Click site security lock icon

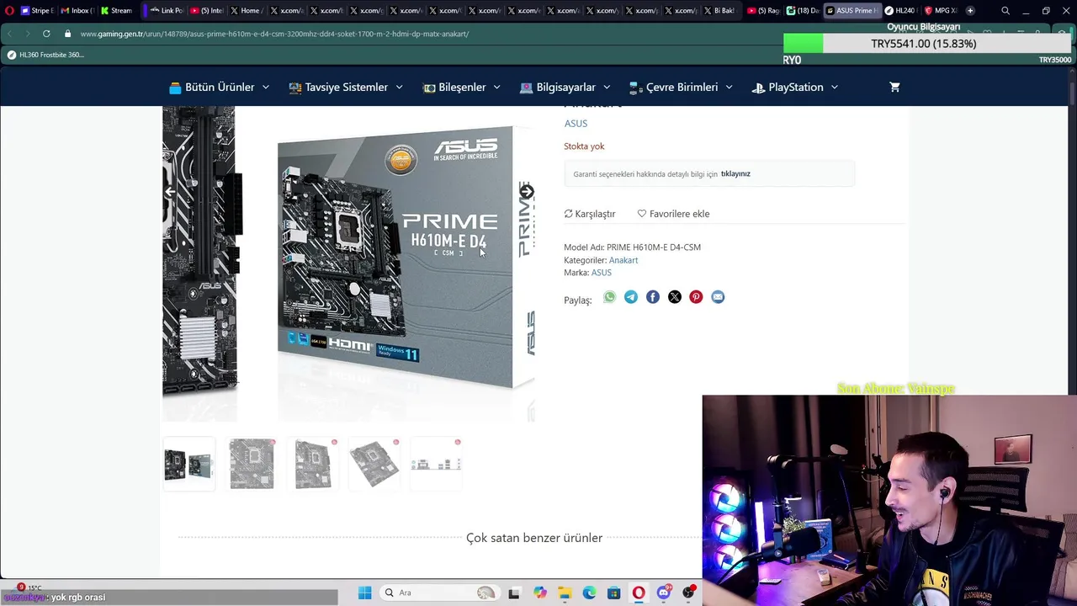pyautogui.click(x=68, y=34)
